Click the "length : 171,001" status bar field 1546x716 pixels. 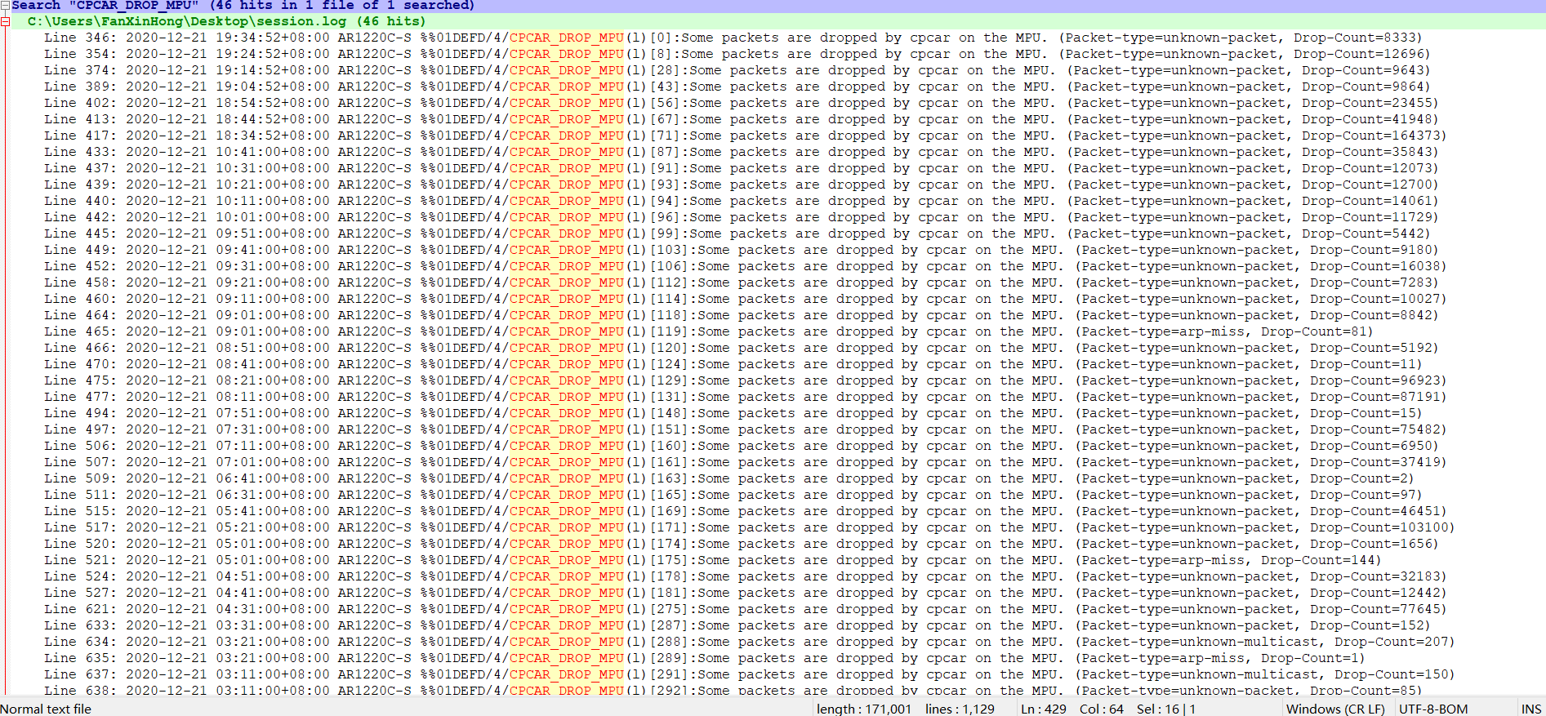(x=864, y=709)
